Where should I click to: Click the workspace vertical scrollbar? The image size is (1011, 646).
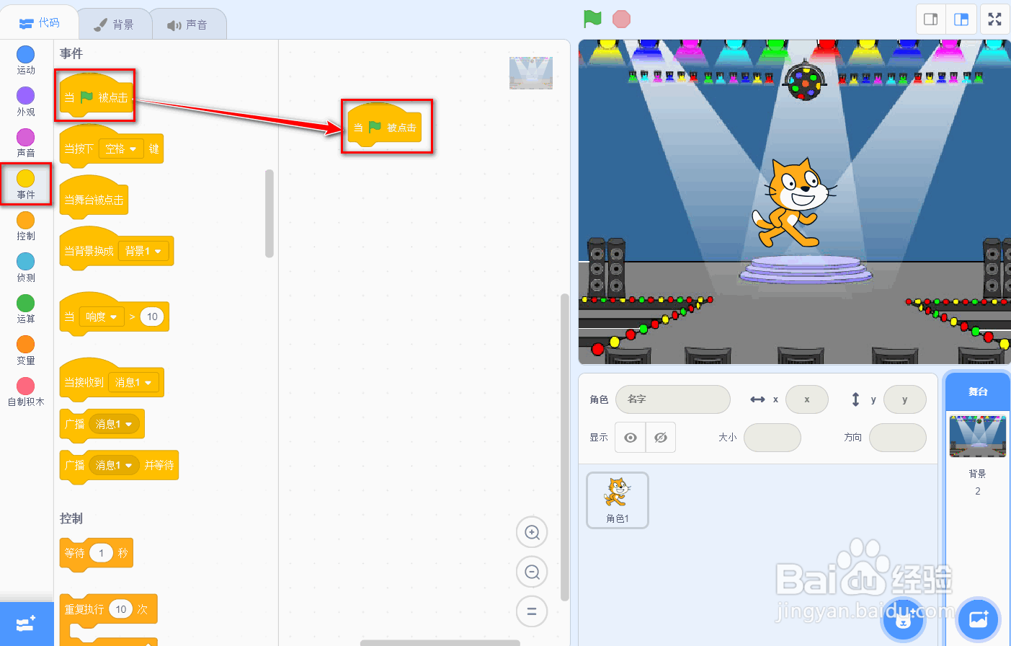point(565,447)
